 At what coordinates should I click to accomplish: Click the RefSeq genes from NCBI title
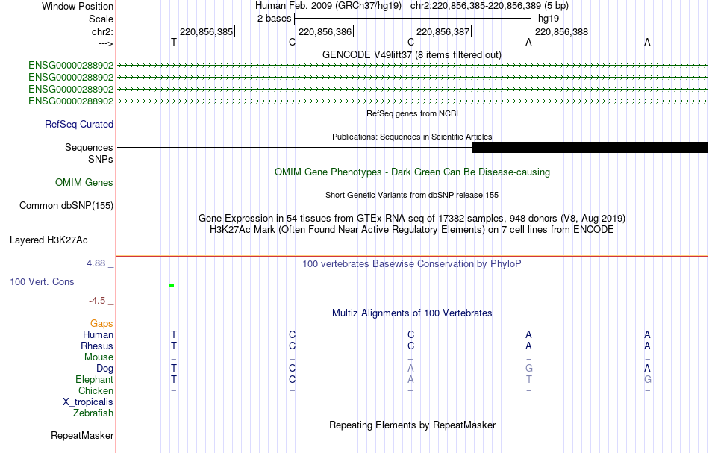pyautogui.click(x=413, y=113)
